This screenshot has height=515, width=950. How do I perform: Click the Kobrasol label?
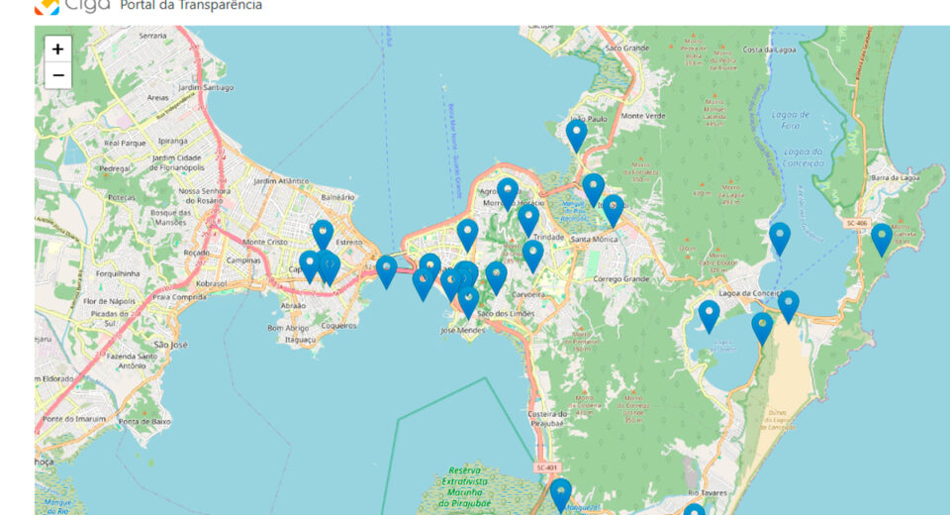(212, 283)
